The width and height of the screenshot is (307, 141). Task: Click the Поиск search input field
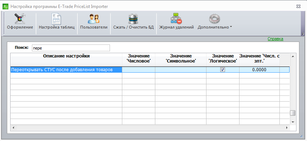(x=71, y=48)
